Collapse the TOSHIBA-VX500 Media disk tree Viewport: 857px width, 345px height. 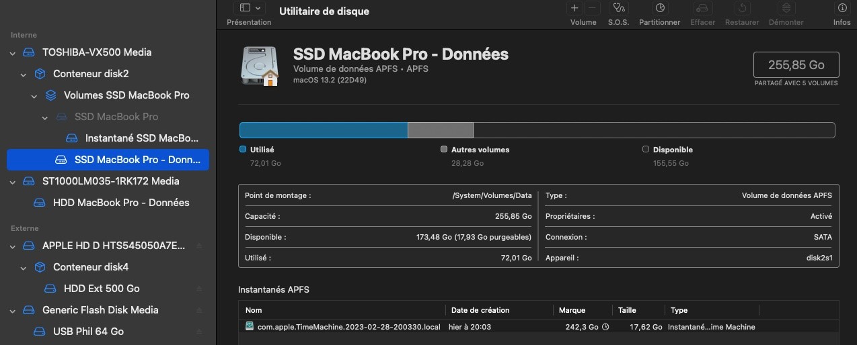(x=13, y=52)
